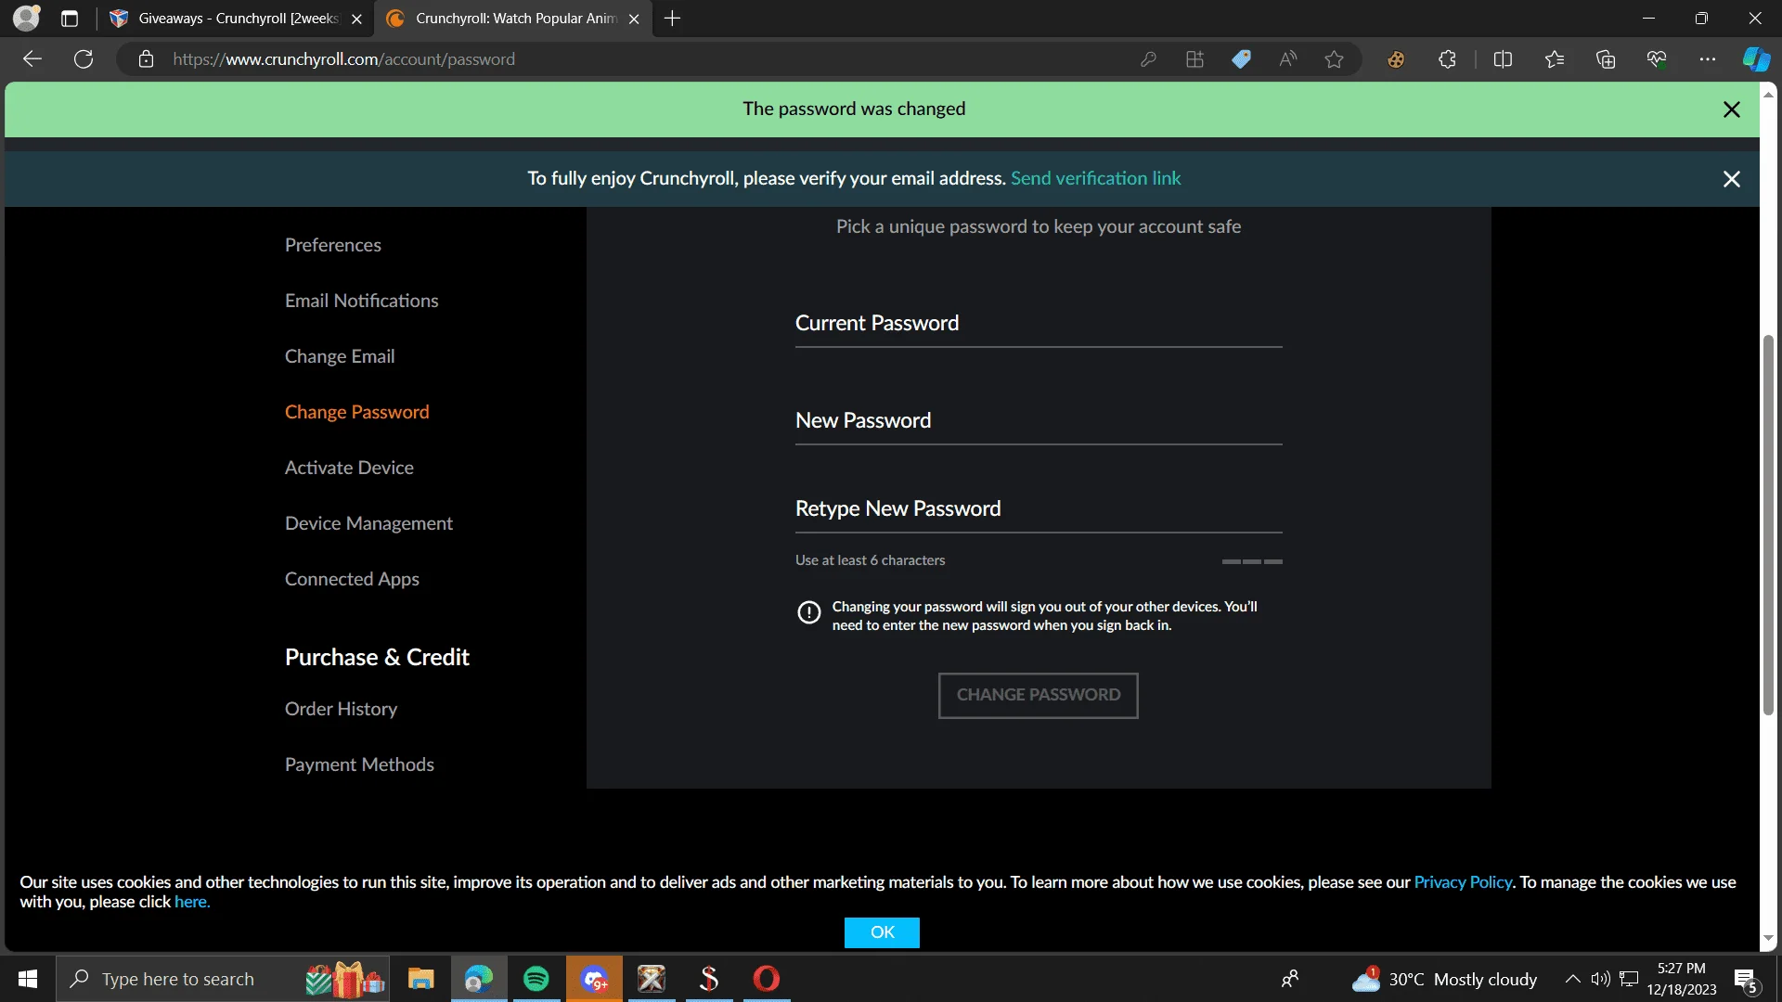Open the Extensions puzzle icon

1447,59
